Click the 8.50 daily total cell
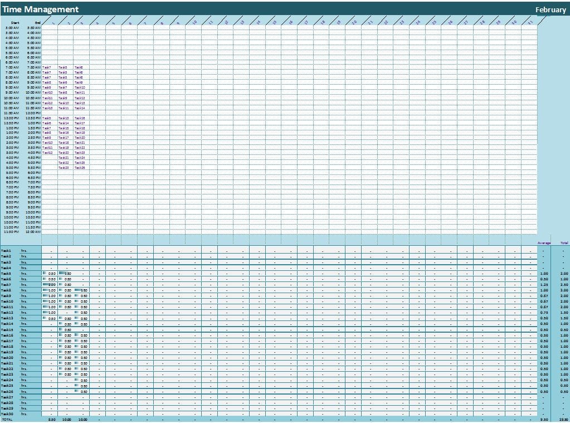This screenshot has width=570, height=423. click(x=51, y=419)
